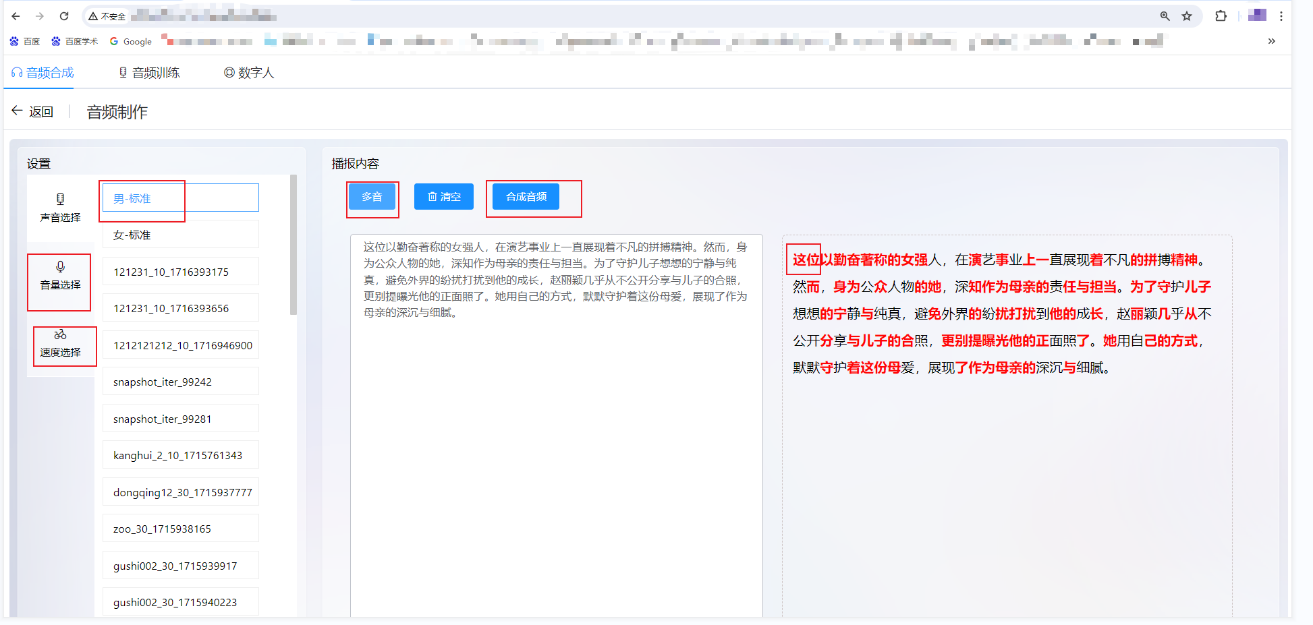Select the zoo_30_1715938165 voice
This screenshot has height=625, width=1313.
pyautogui.click(x=181, y=529)
